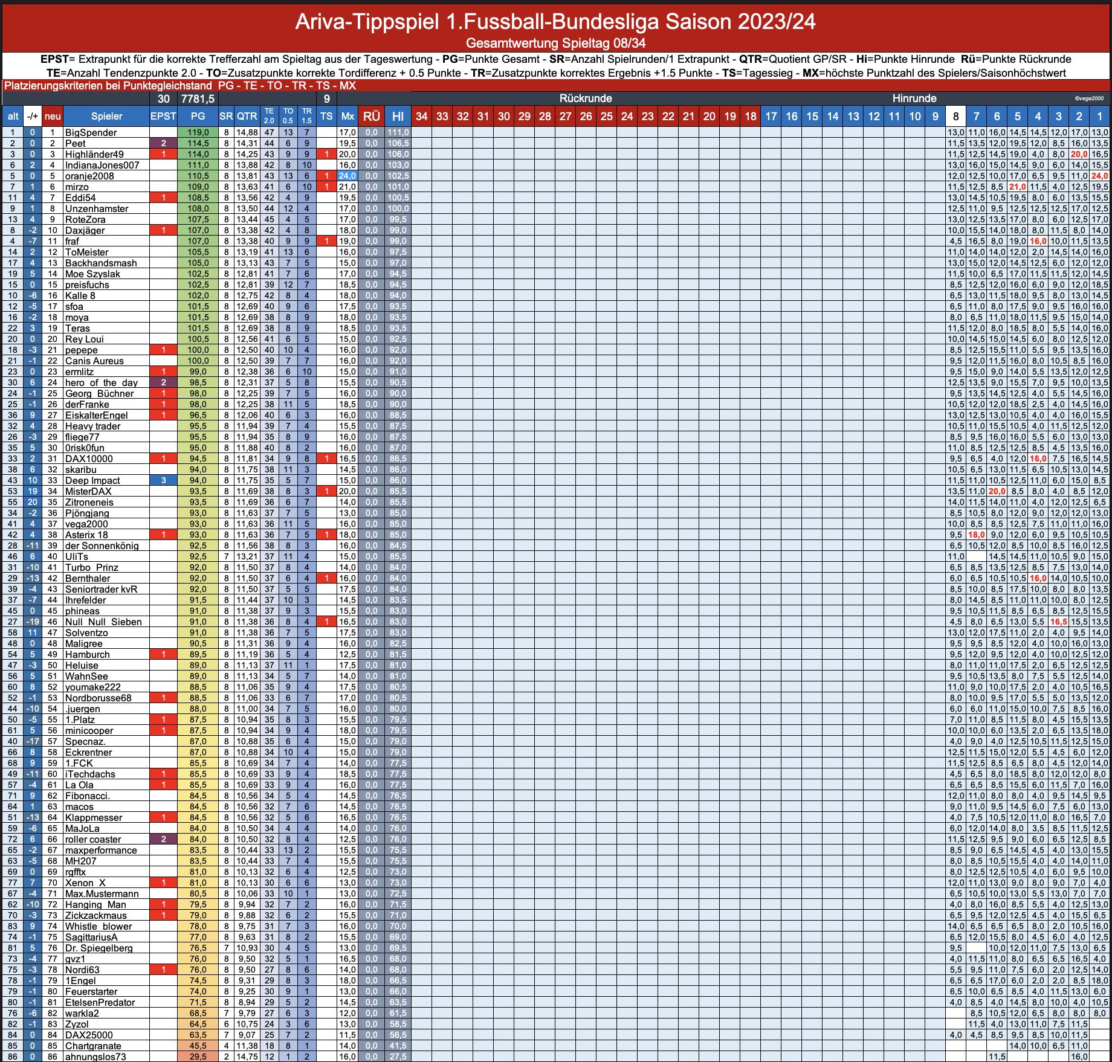The image size is (1112, 1062).
Task: Click player 'Whistle_blower'
Action: tap(99, 926)
